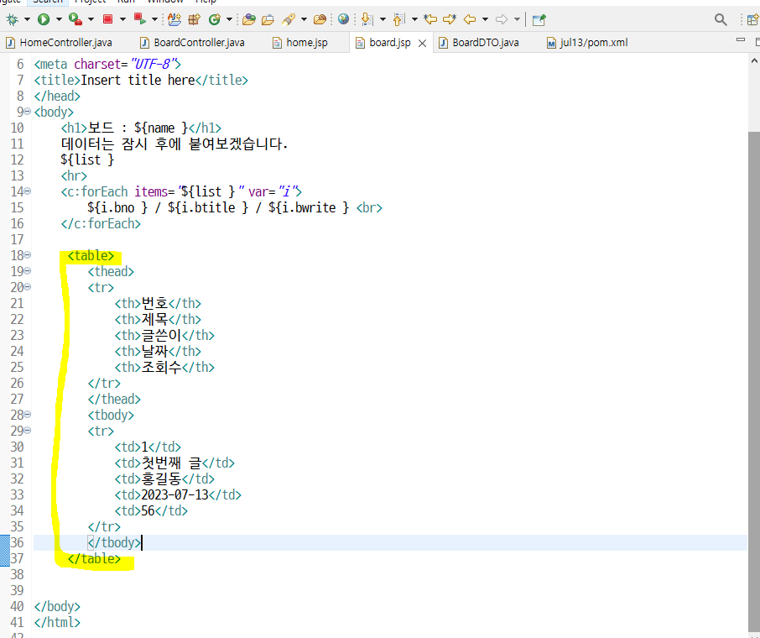Switch to the HomeController.java tab

pos(59,43)
